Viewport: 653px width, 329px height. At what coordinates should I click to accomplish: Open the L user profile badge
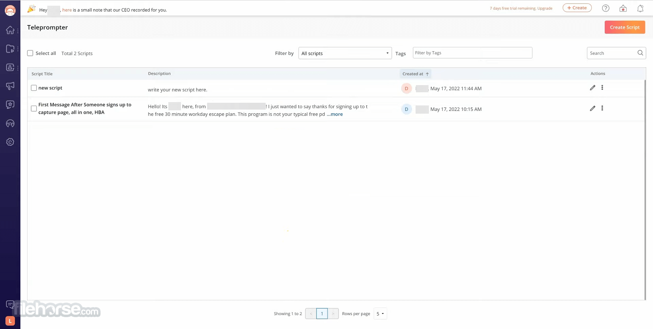tap(10, 321)
